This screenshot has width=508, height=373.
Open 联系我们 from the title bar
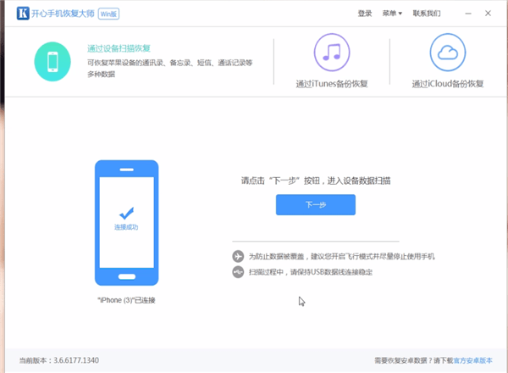coord(426,14)
